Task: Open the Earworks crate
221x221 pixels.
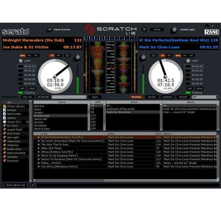Action: [15, 161]
